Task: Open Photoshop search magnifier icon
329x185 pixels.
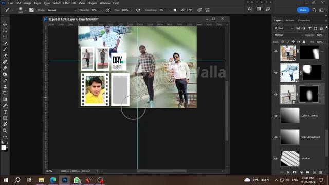Action: 314,10
